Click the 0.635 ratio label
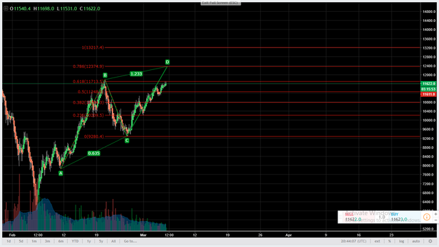439x247 pixels. [x=94, y=153]
